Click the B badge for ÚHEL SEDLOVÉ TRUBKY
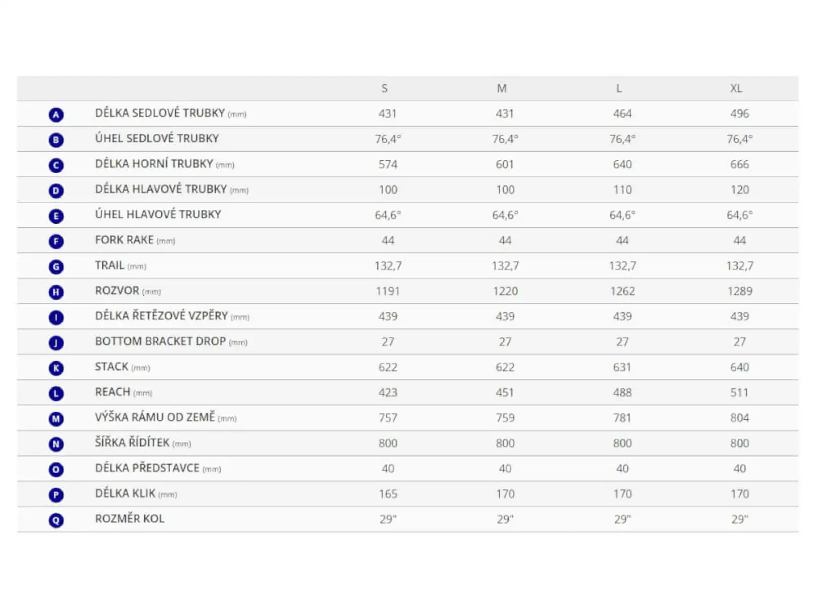 pyautogui.click(x=56, y=140)
